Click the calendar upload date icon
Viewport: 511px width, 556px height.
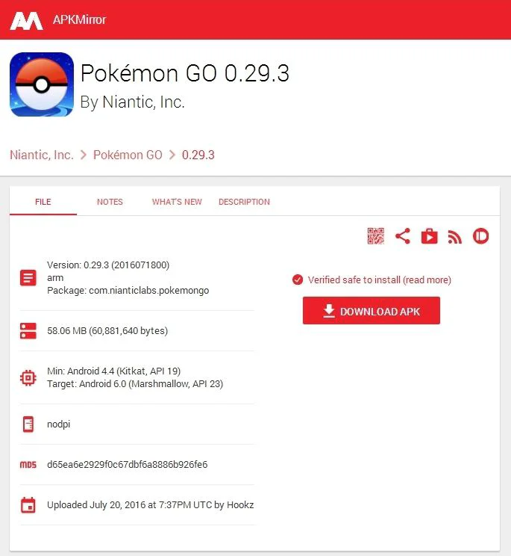[x=28, y=505]
